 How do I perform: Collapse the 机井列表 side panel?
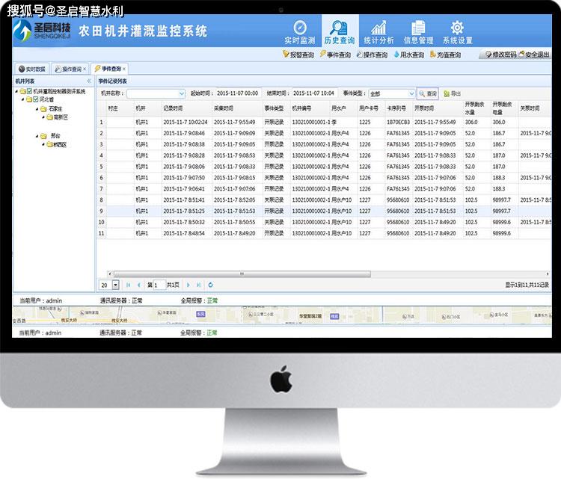tap(89, 81)
